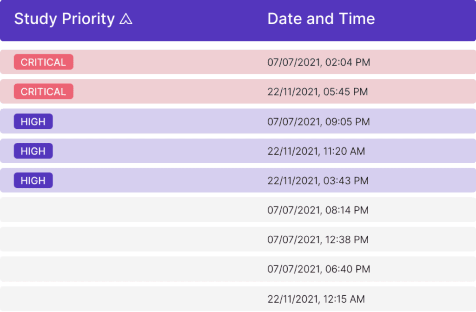Click the Date and Time column header
The height and width of the screenshot is (312, 476).
[x=321, y=19]
